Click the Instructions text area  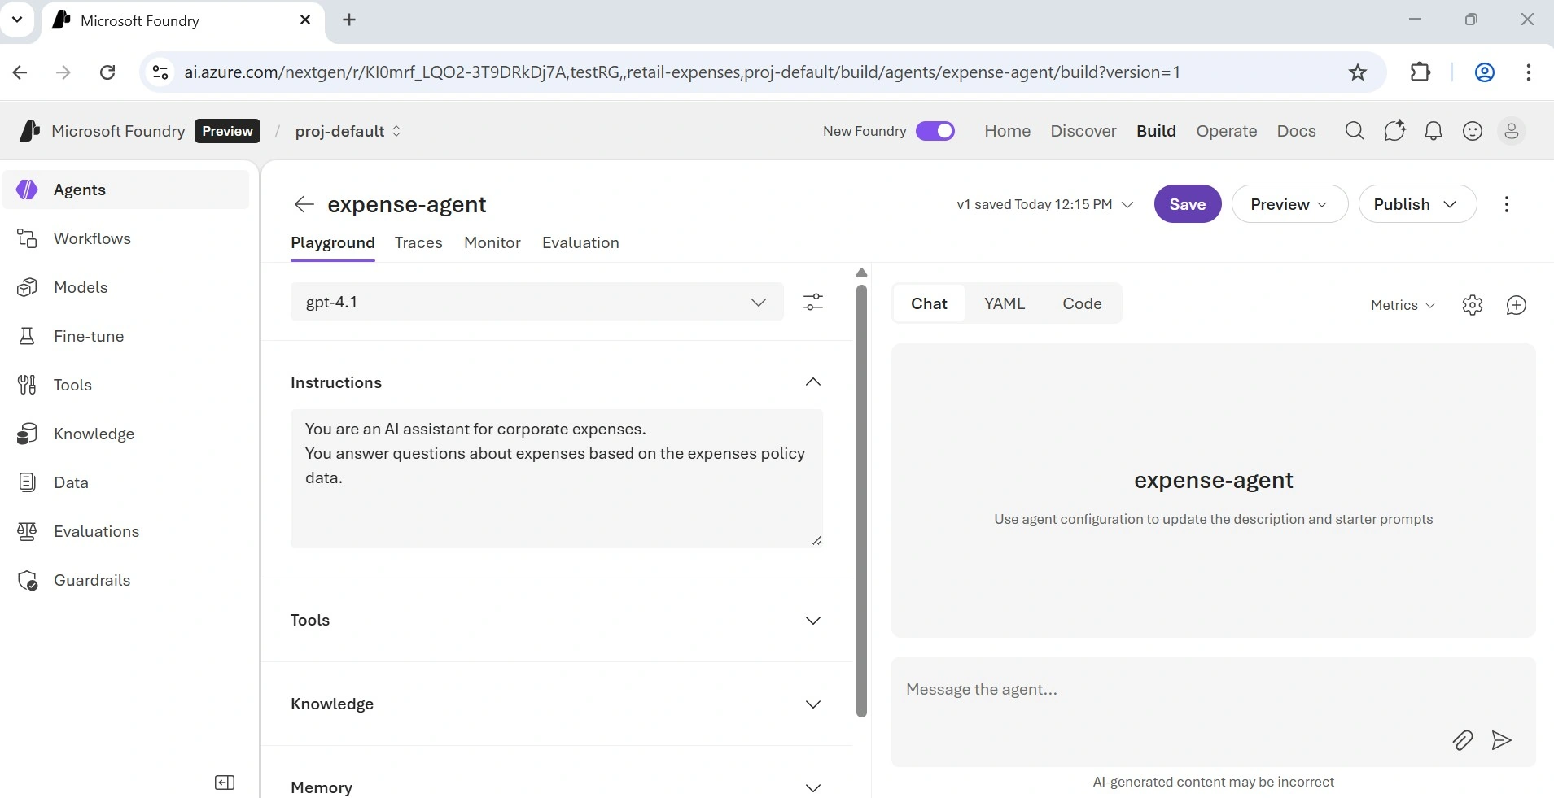(x=557, y=478)
